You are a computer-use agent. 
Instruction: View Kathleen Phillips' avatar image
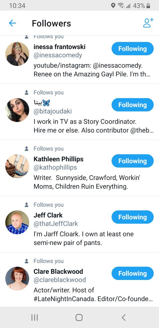17,166
